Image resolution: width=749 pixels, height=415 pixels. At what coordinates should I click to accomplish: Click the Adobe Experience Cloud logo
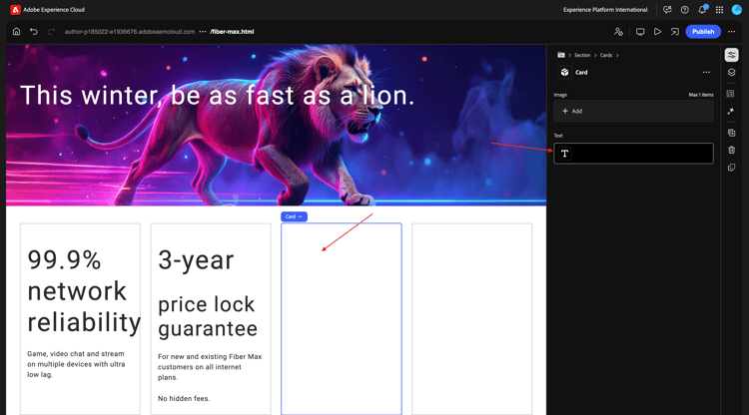(15, 10)
